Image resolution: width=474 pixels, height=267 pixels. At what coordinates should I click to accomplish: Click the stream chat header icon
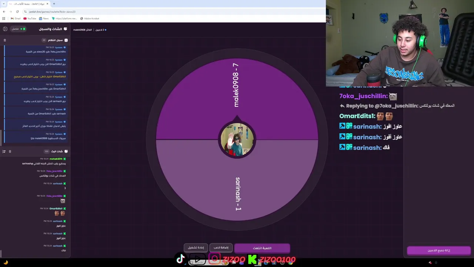(x=66, y=151)
